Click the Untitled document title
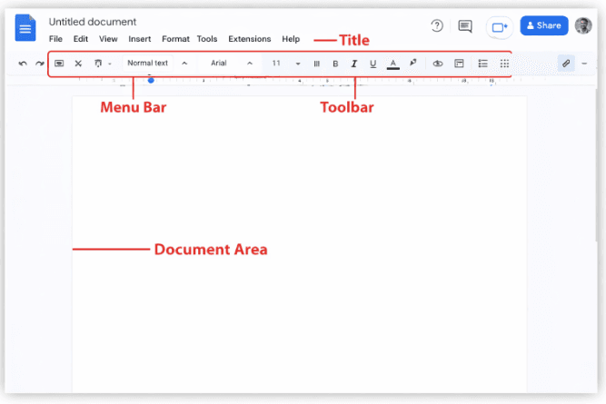Viewport: 606px width, 404px height. point(93,21)
